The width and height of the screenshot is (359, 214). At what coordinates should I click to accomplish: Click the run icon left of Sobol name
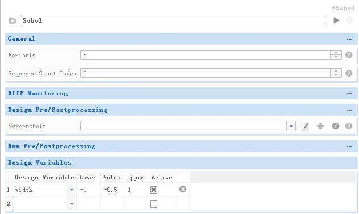click(x=12, y=21)
